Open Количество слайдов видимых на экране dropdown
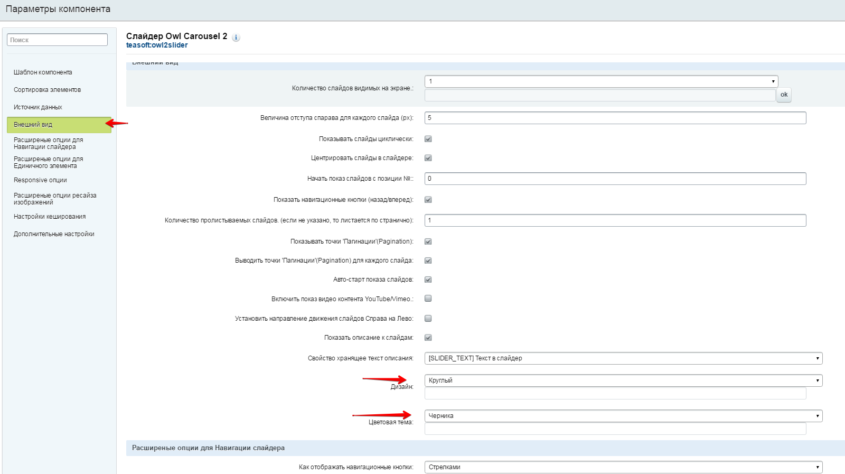This screenshot has width=845, height=474. [601, 81]
